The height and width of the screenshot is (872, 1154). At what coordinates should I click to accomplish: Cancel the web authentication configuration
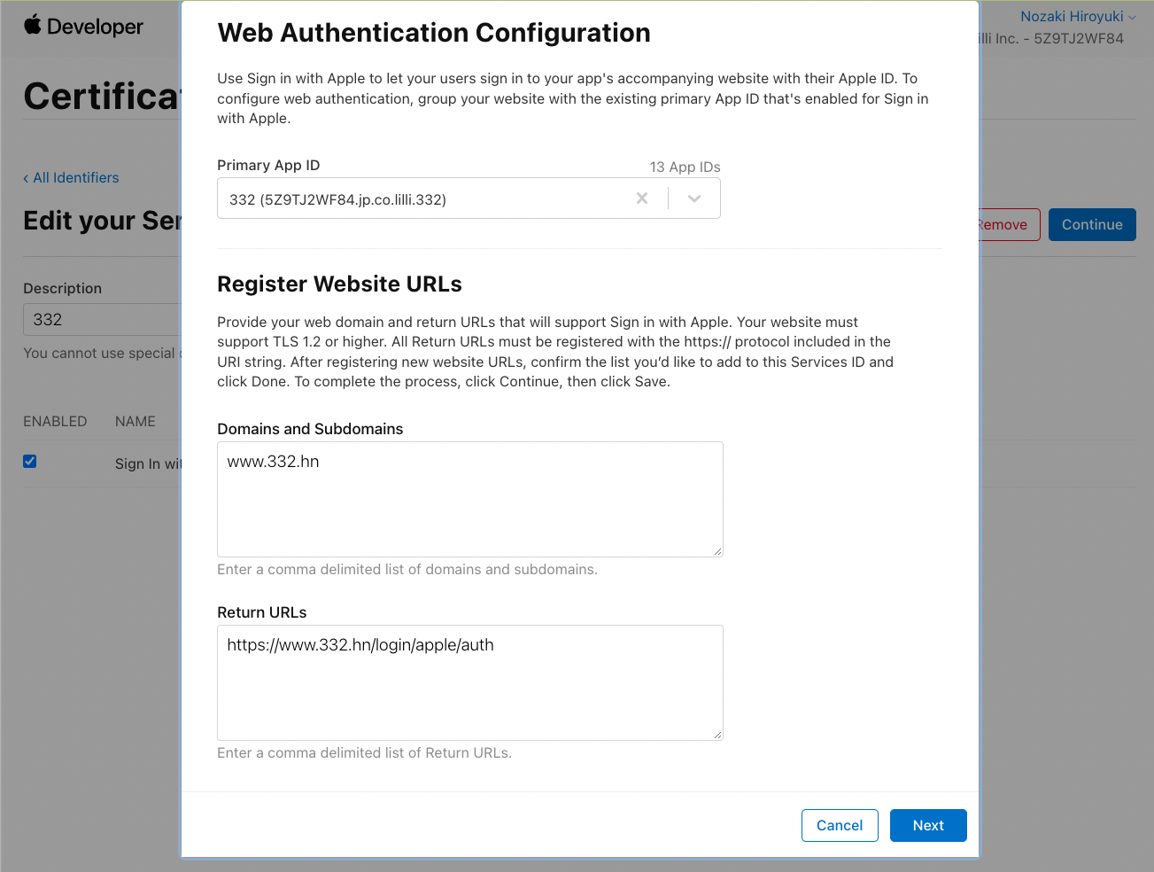coord(840,825)
